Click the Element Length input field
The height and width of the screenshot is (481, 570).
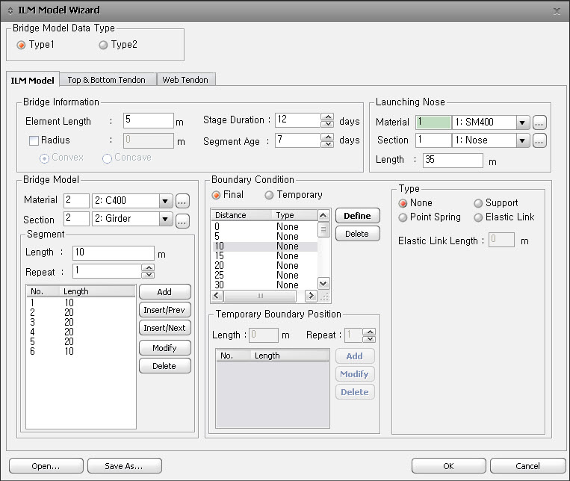point(148,121)
